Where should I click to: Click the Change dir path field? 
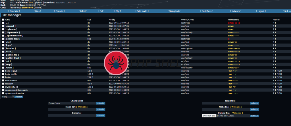[x=72, y=103]
